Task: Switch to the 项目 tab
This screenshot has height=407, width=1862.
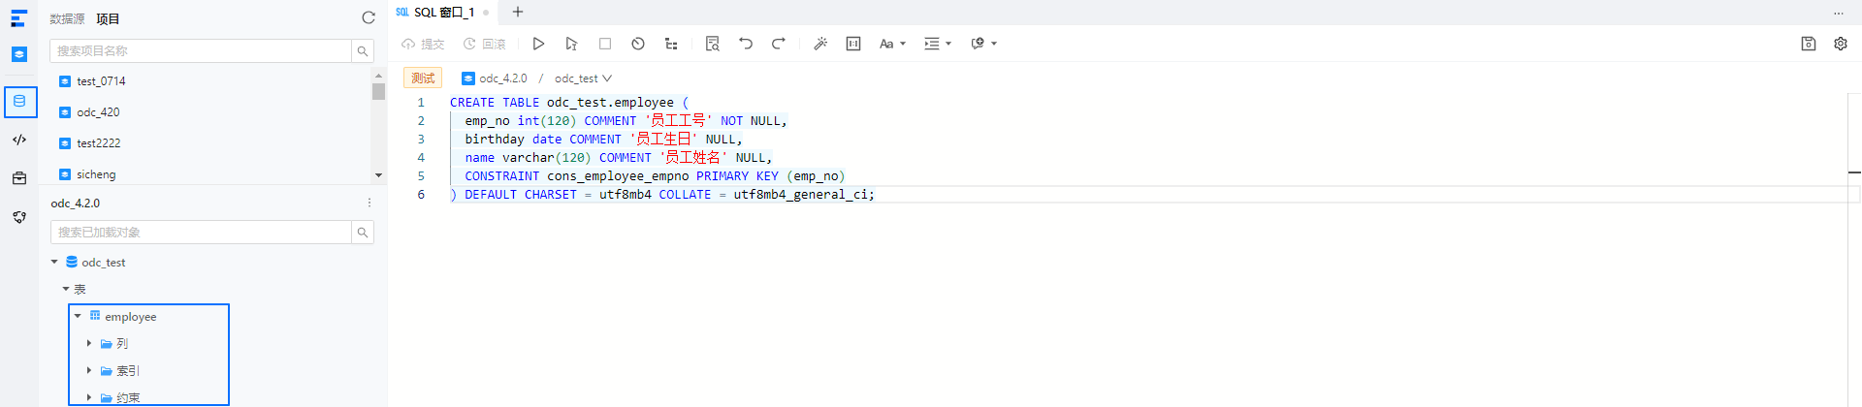Action: click(108, 18)
